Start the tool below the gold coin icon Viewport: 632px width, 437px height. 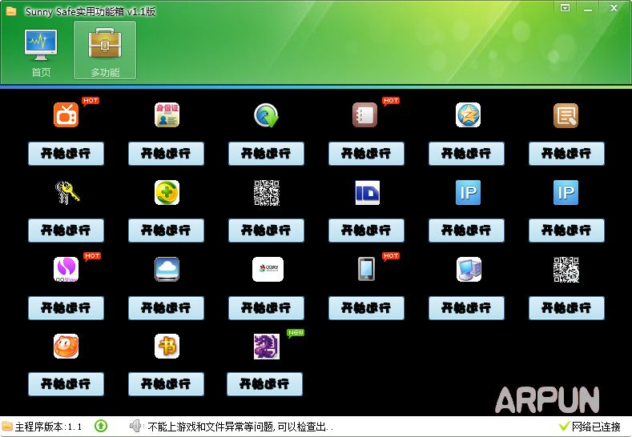[x=166, y=384]
